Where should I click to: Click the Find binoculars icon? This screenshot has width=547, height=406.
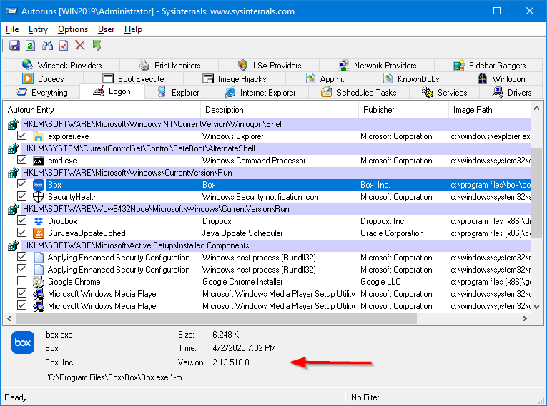point(48,46)
